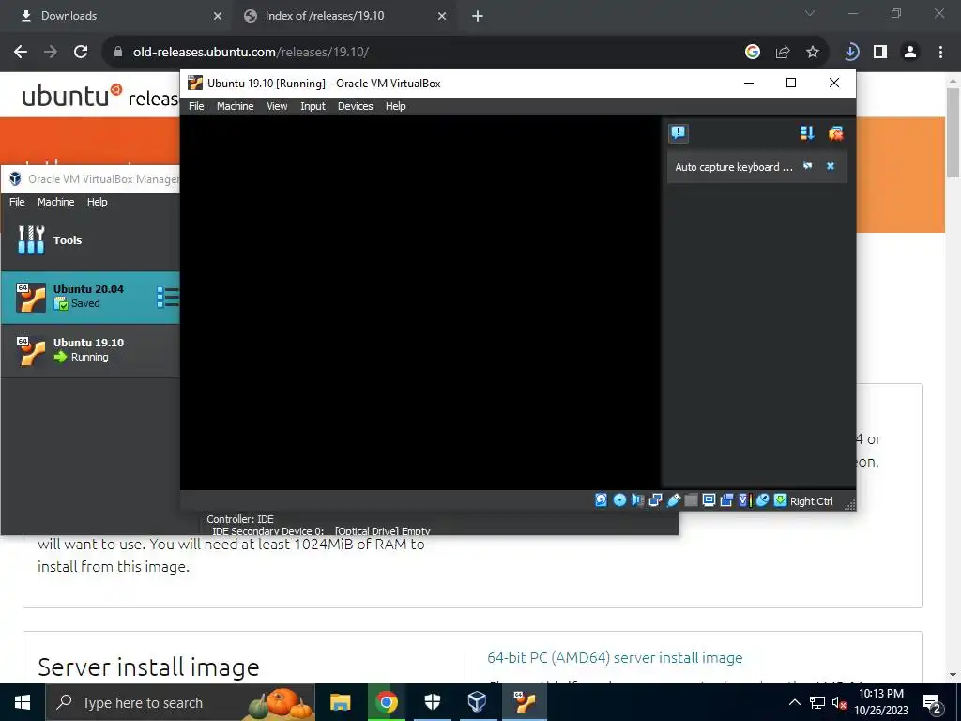Close the Downloads browser tab
Viewport: 961px width, 721px height.
[x=217, y=16]
